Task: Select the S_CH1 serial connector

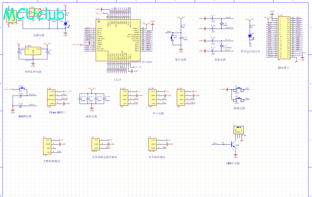Action: [124, 97]
